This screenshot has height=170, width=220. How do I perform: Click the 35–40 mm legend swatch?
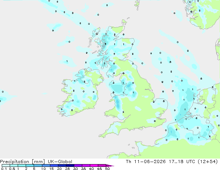point(86,165)
